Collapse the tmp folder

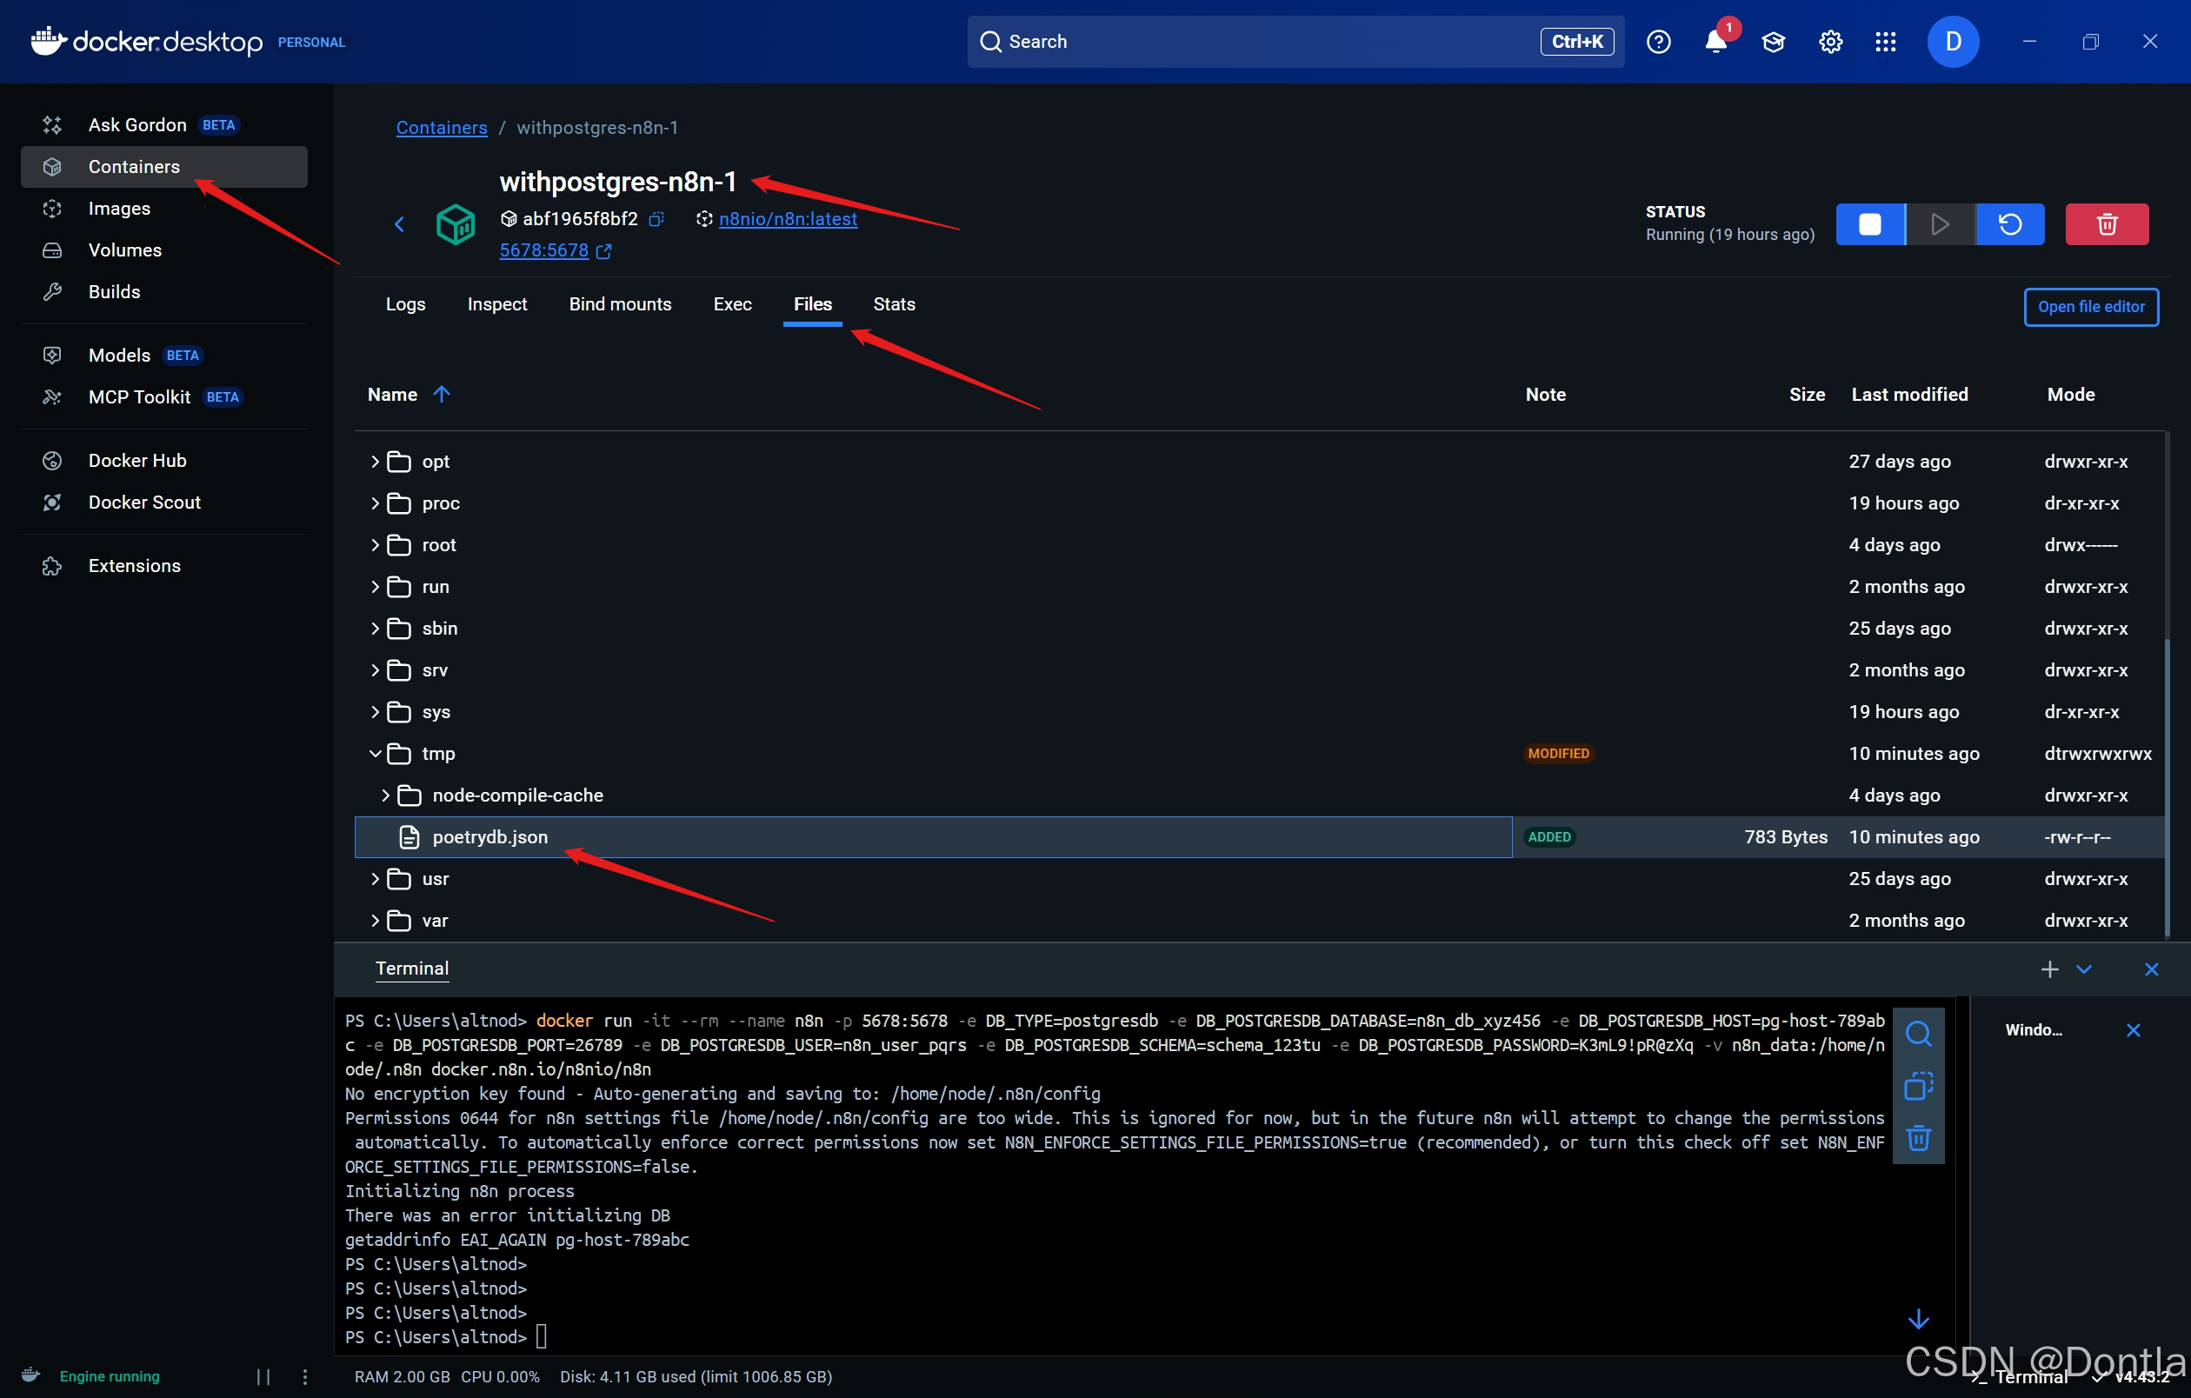375,753
